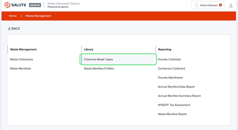Screen dimensions: 238x130
Task: Click the BACK chevron arrow icon
Action: click(x=9, y=29)
